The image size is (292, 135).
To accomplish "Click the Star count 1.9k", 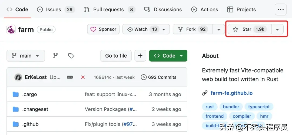I will [x=260, y=29].
